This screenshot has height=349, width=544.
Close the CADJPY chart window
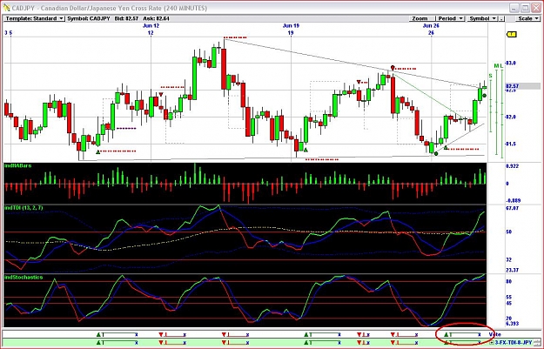(x=535, y=8)
